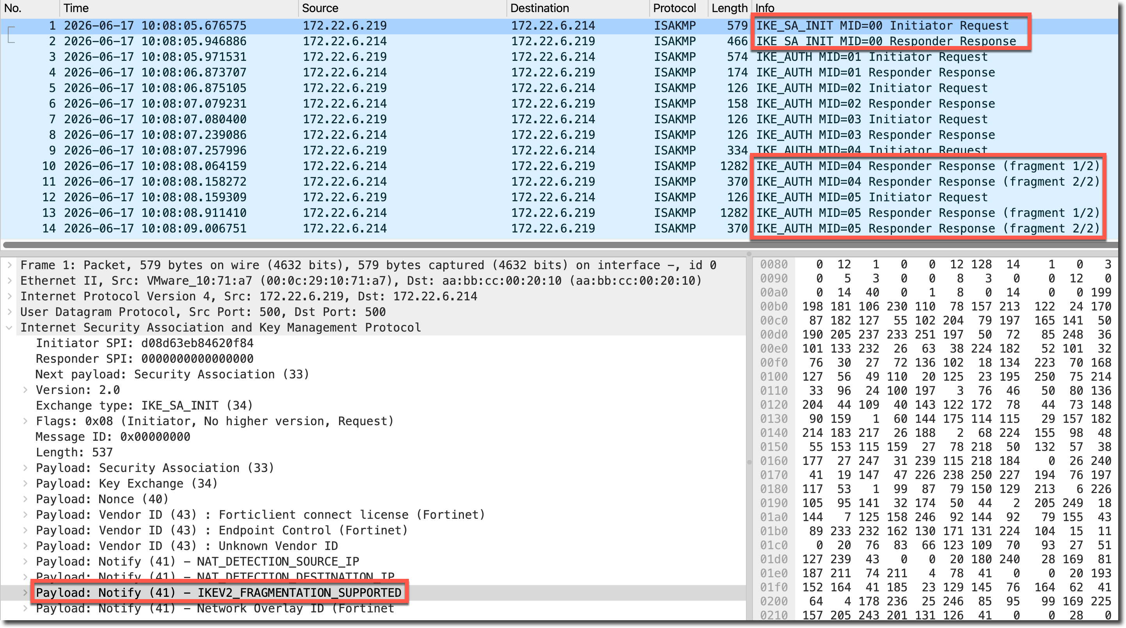Select packet 5 IKE_AUTH MID=02 Initiator Request
Screen dimensions: 1126x628
click(559, 88)
